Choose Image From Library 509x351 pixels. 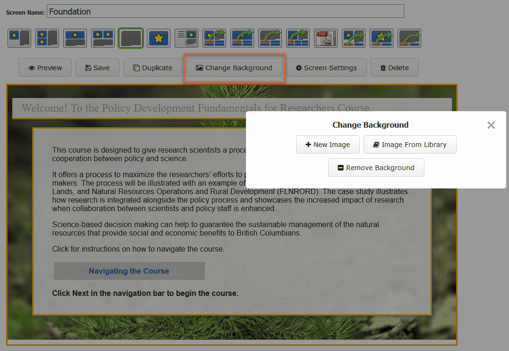410,144
